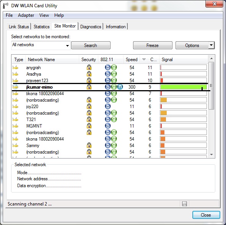Click the lock icon in the MGMNT row
The width and height of the screenshot is (226, 225).
click(89, 126)
